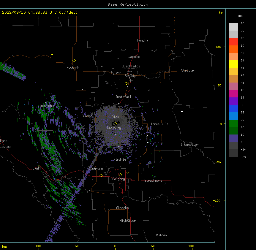Select the Sundre label
Screen dimensions: 256x250
pyautogui.click(x=87, y=116)
